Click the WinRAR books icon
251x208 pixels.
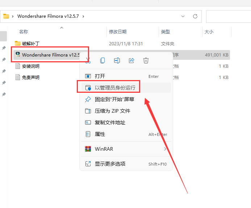(x=88, y=149)
